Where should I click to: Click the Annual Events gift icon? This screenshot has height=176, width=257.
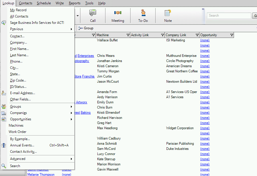point(4,145)
